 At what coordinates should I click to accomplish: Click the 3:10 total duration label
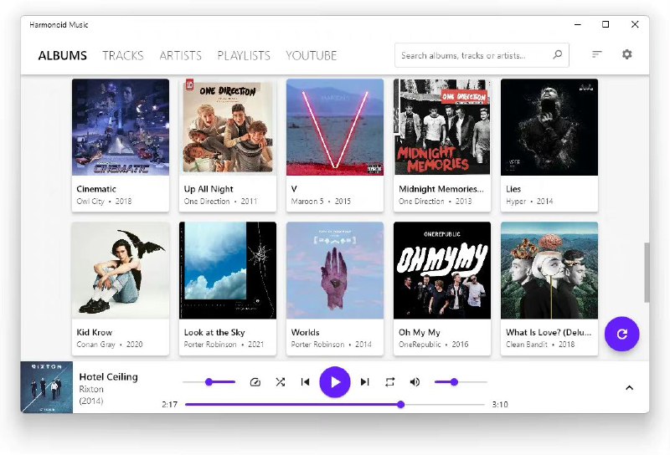pos(500,404)
